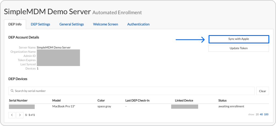Viewport: 276px width, 126px height.
Task: Click the Update Token button
Action: [x=239, y=48]
